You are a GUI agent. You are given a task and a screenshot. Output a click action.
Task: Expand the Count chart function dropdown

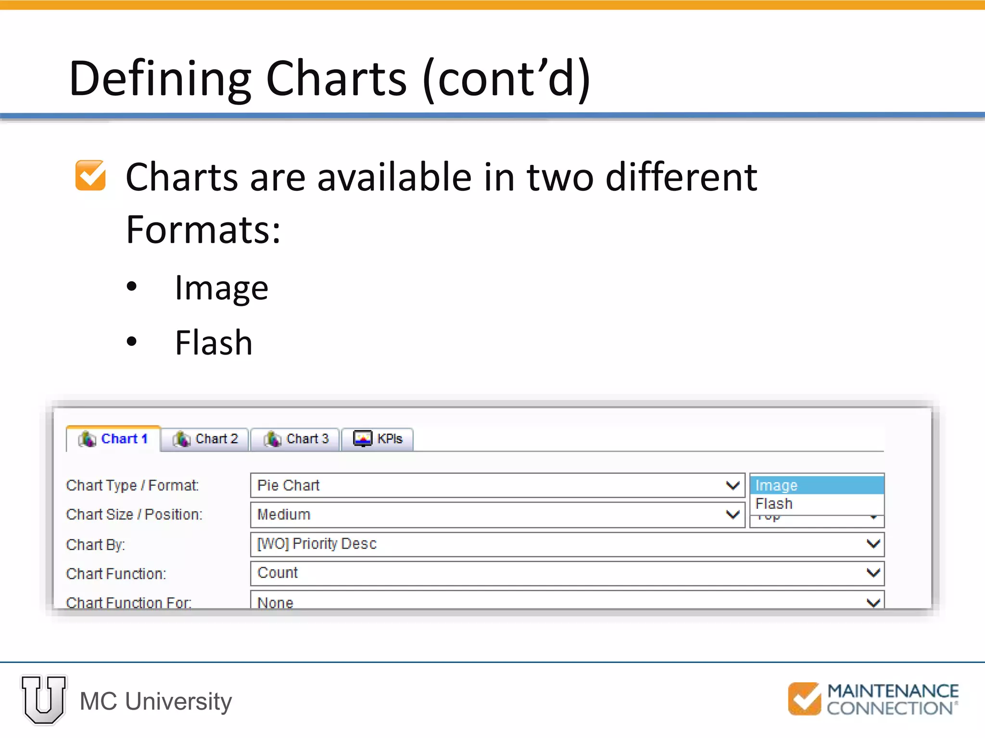[x=568, y=573]
